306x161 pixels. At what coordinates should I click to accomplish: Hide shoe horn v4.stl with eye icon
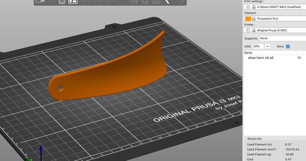point(299,58)
